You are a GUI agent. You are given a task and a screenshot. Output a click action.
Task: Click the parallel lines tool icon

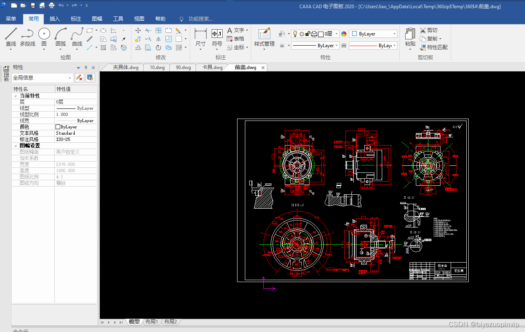tap(90, 39)
